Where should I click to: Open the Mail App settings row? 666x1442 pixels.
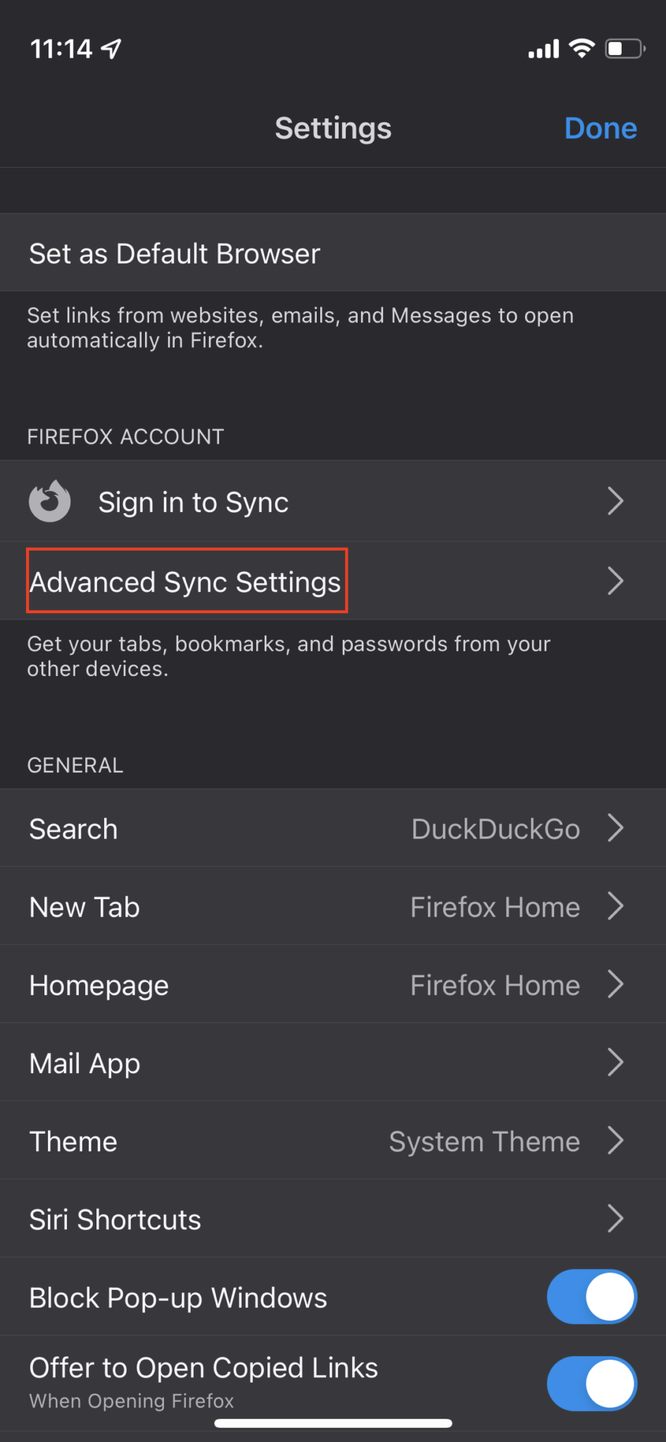(x=332, y=1063)
